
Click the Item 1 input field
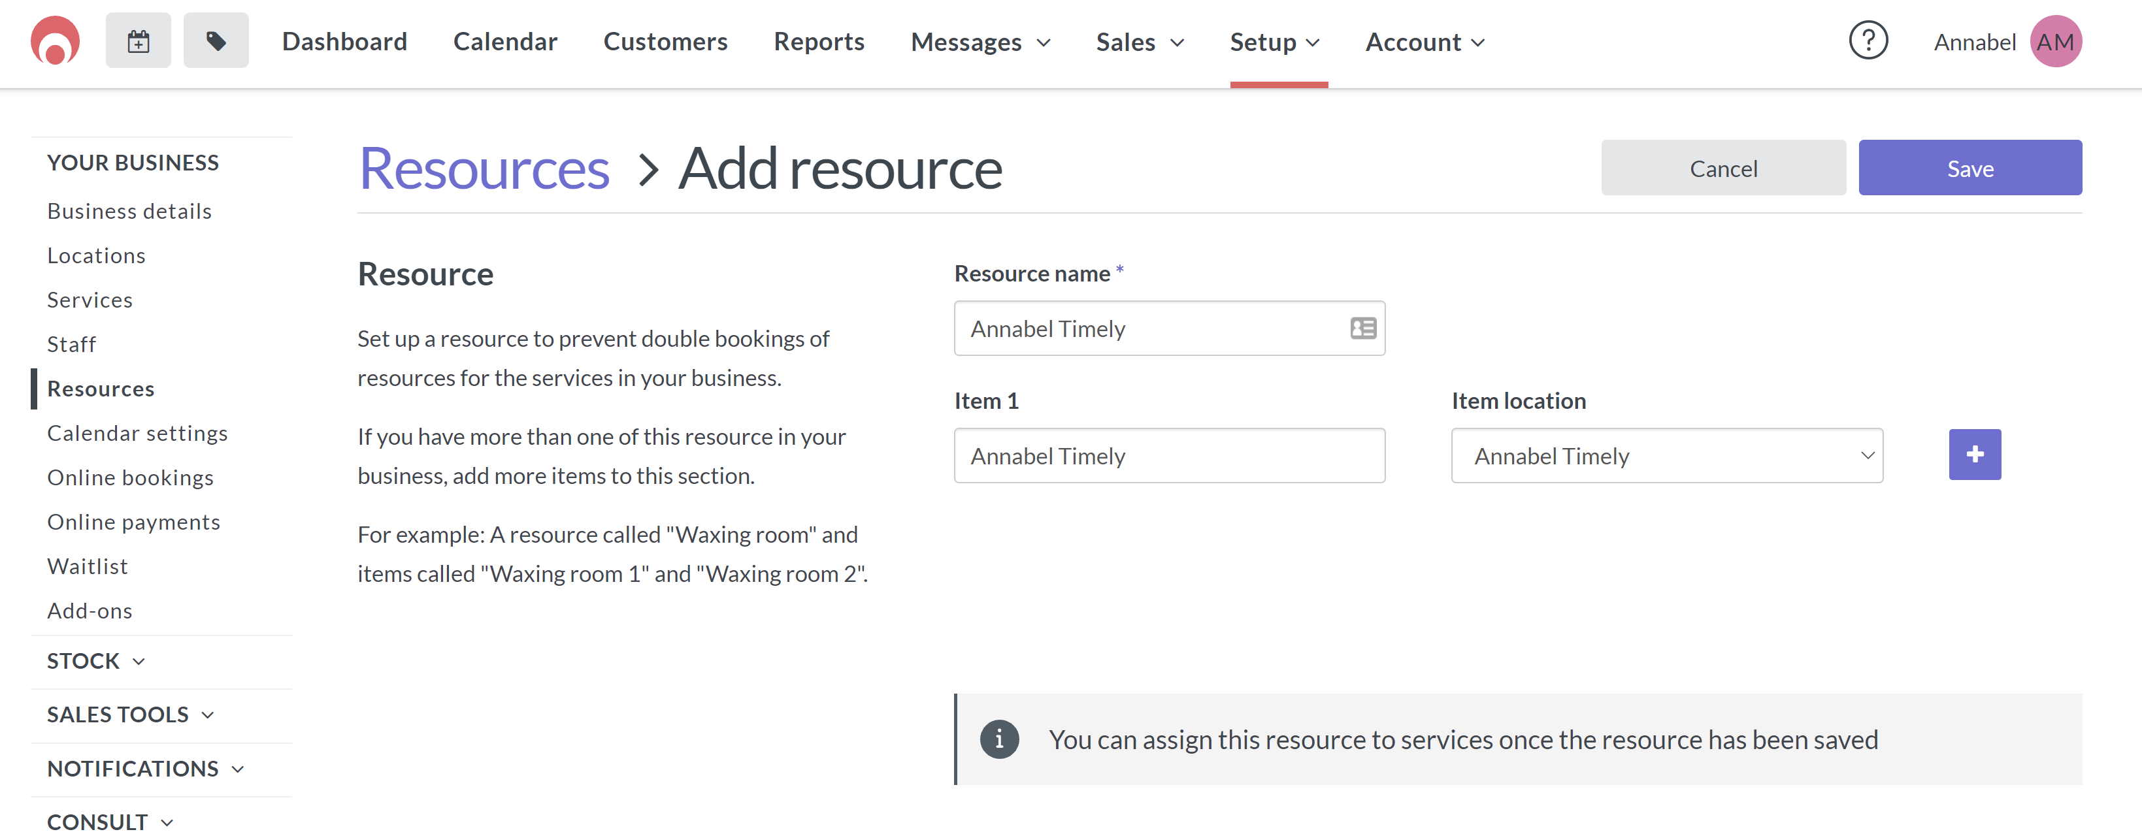[x=1169, y=455]
